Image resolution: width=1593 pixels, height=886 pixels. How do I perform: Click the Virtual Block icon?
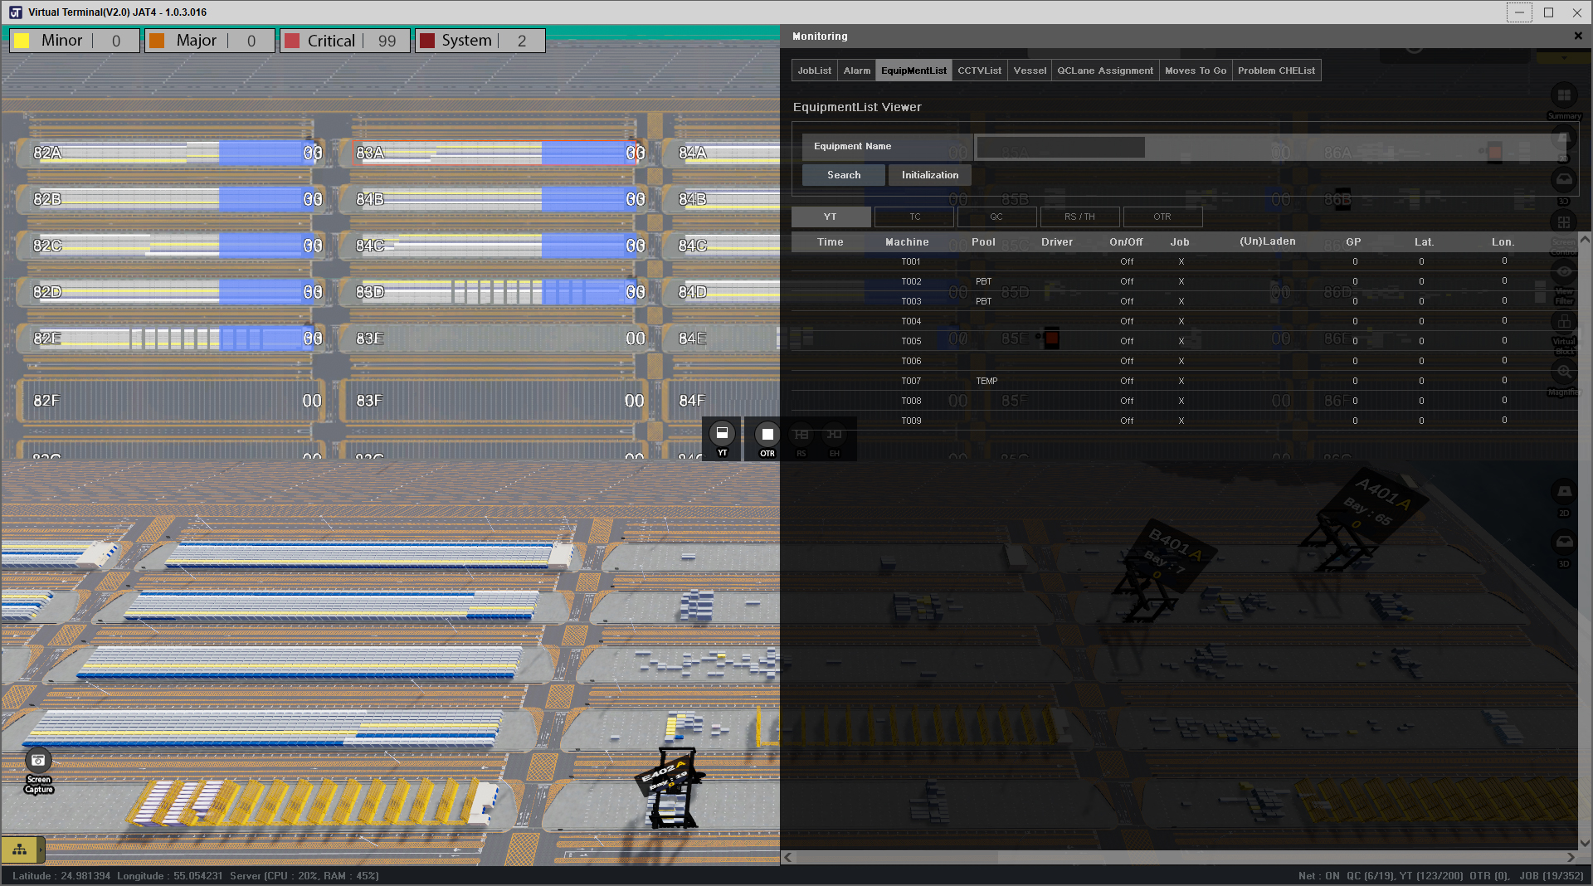click(x=1564, y=323)
